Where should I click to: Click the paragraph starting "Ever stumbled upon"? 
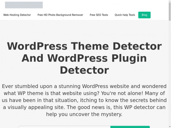pos(84,100)
